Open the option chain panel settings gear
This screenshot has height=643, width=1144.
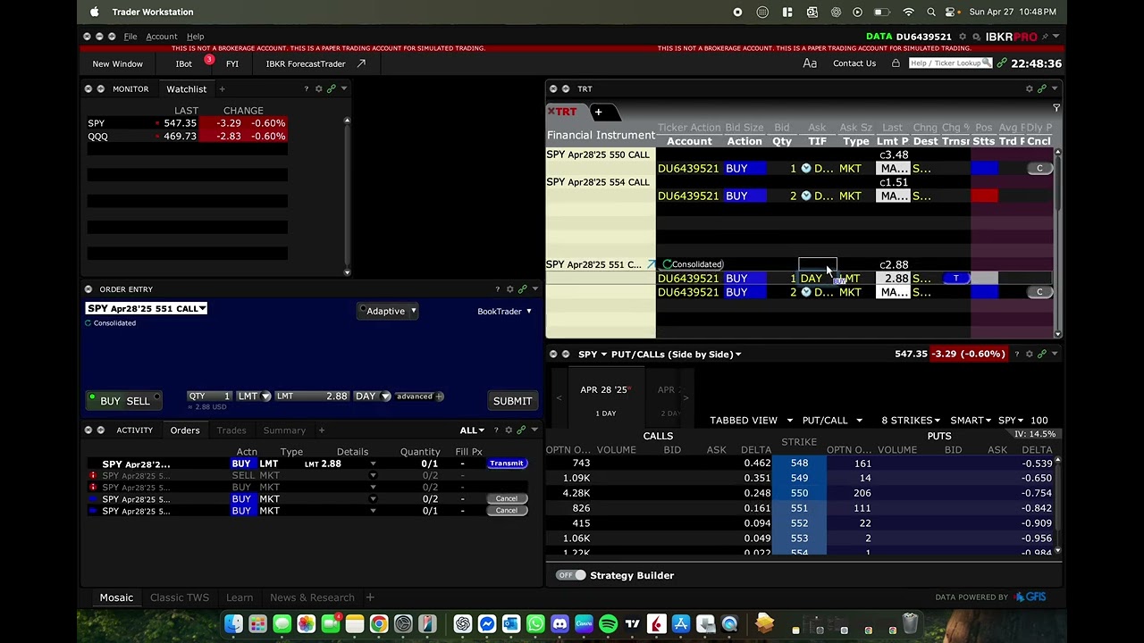coord(1030,354)
